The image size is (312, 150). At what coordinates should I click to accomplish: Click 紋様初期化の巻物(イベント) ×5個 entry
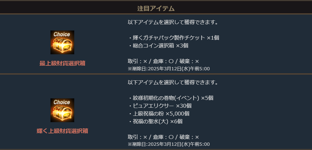click(x=171, y=98)
